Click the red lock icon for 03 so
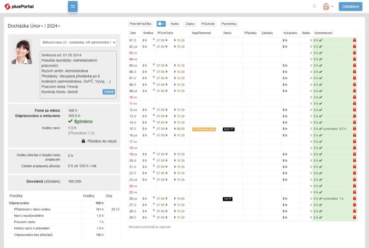Screen dimensions: 369x248 click(x=354, y=53)
